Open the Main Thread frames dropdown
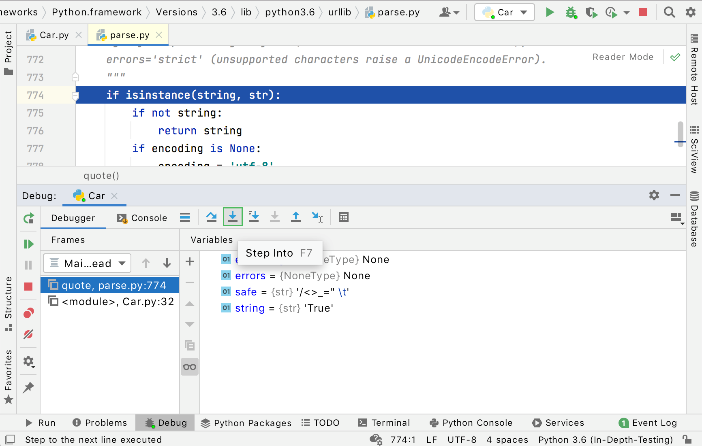The image size is (702, 446). point(87,263)
